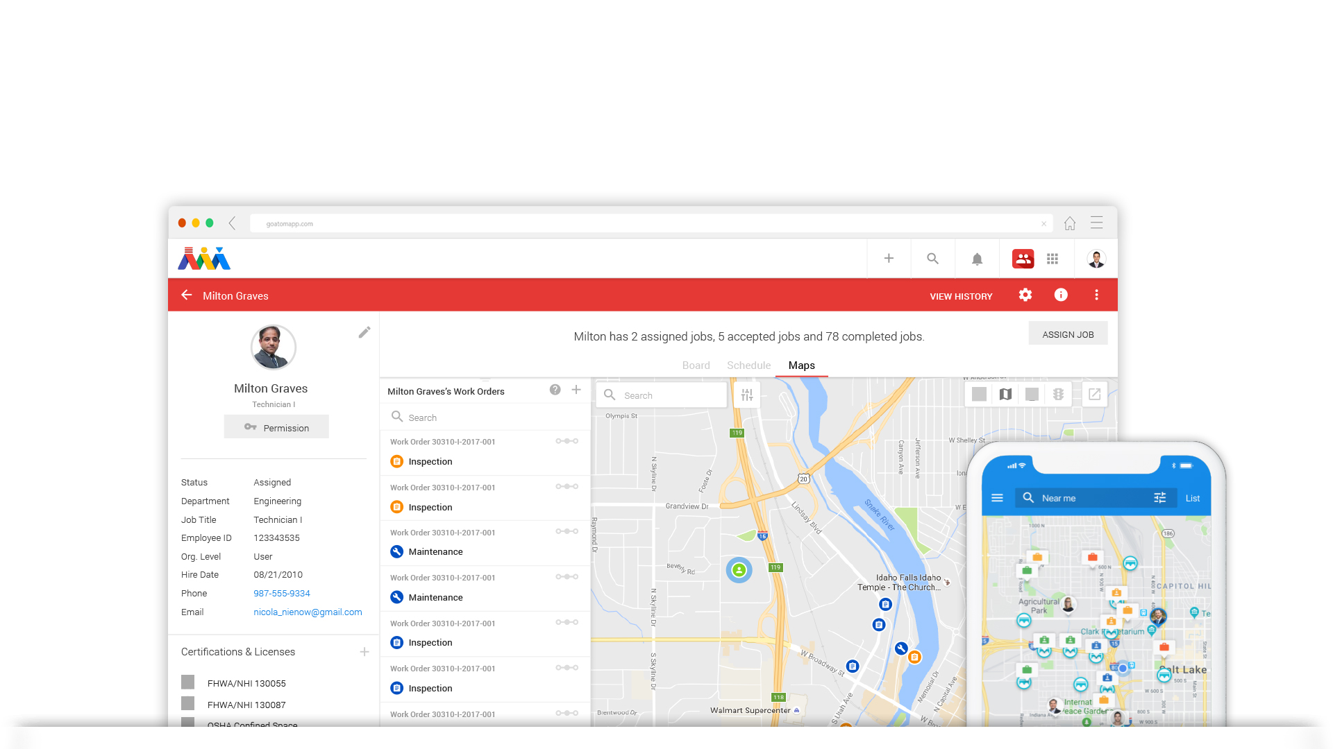The image size is (1333, 749).
Task: Open settings gear in red header
Action: [x=1025, y=295]
